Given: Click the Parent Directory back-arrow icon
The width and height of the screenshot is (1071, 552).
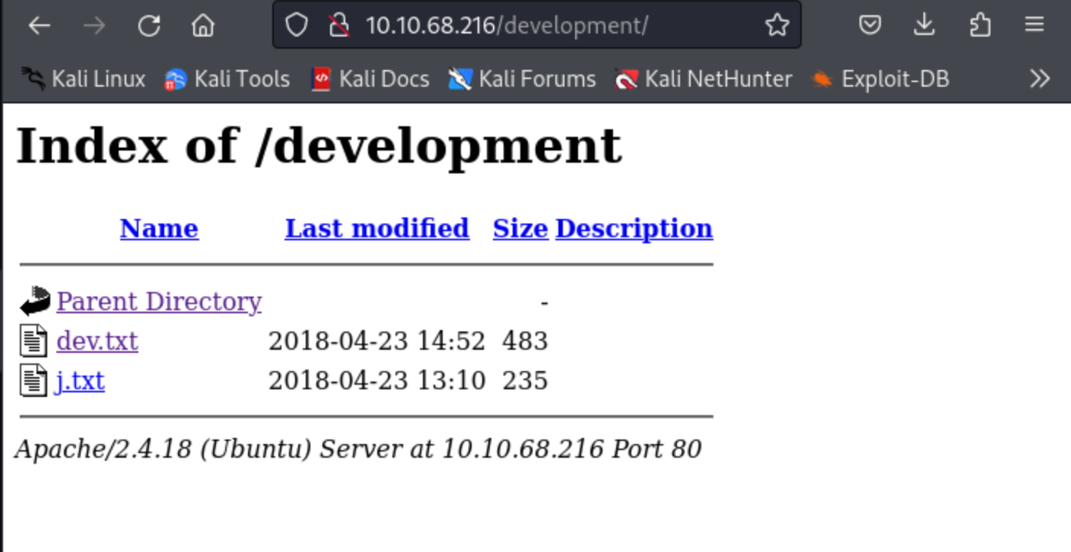Looking at the screenshot, I should (34, 301).
